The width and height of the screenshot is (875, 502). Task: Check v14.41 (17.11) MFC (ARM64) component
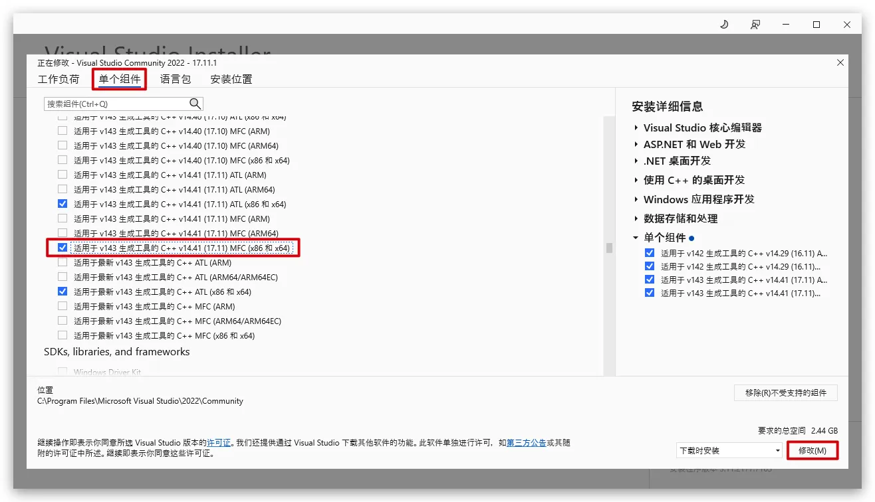pos(62,233)
